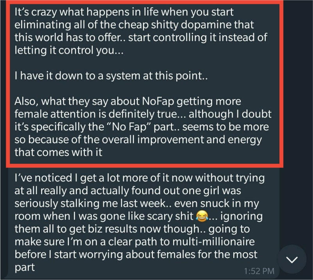Click the paragraph starting "Also, what they say"
This screenshot has width=313, height=280.
tap(141, 126)
